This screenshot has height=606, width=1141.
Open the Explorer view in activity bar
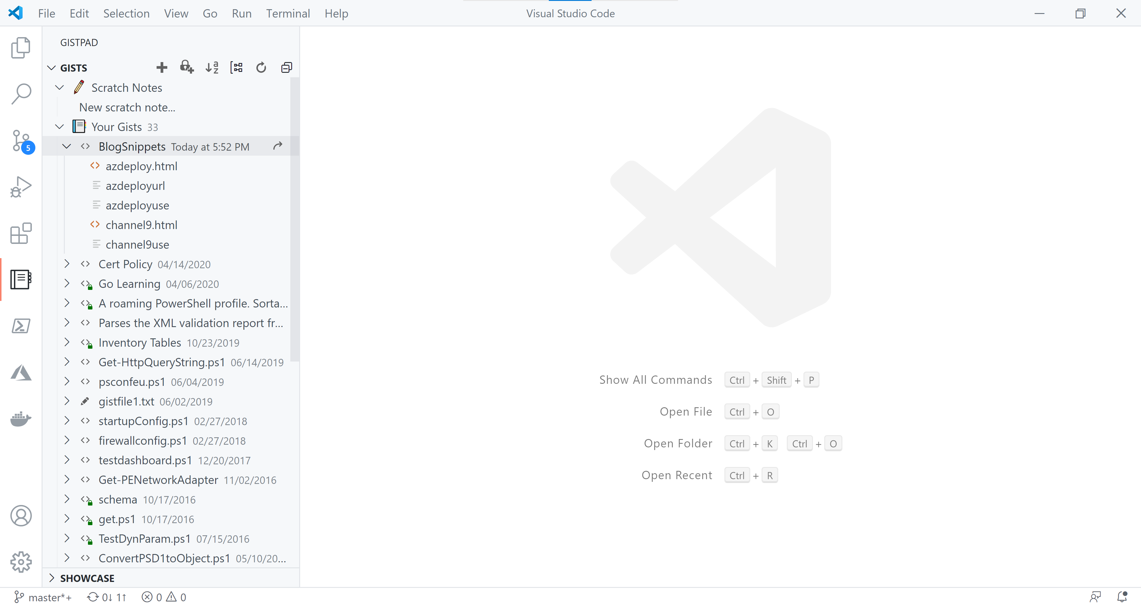tap(21, 48)
